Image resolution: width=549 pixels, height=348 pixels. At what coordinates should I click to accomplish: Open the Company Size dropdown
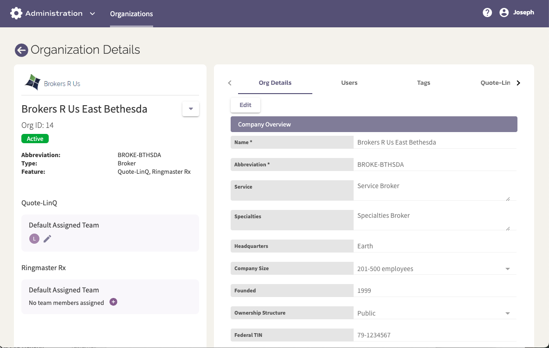508,268
